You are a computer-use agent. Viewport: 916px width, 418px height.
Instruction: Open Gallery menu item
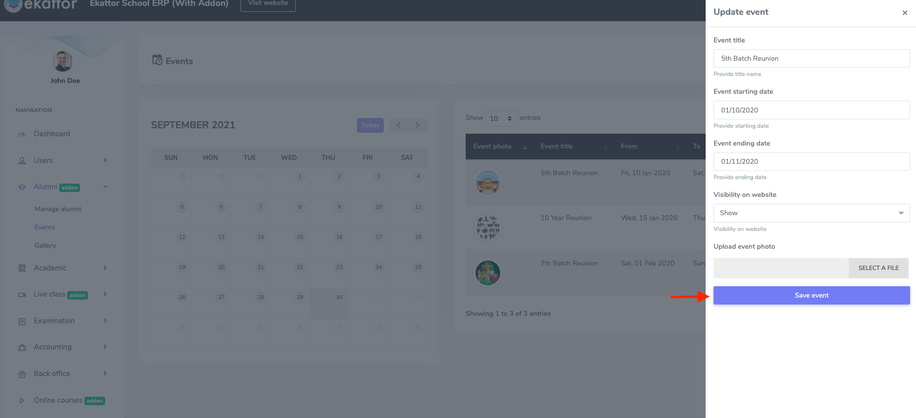pos(45,246)
